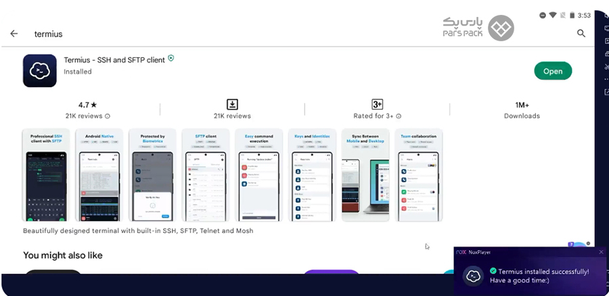This screenshot has width=609, height=296.
Task: Tap the 3+ content rating icon
Action: pyautogui.click(x=377, y=104)
